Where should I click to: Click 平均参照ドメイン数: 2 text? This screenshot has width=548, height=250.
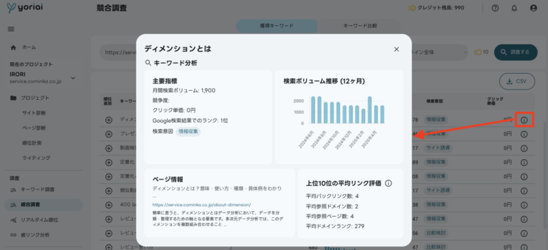(332, 206)
